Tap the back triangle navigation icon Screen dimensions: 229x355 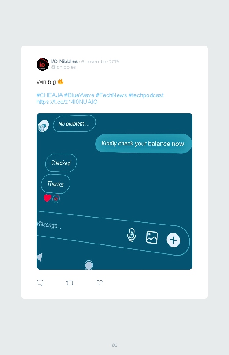(40, 257)
